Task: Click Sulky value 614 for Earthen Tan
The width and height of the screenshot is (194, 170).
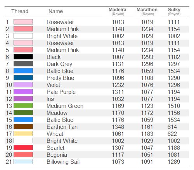Action: pyautogui.click(x=172, y=127)
